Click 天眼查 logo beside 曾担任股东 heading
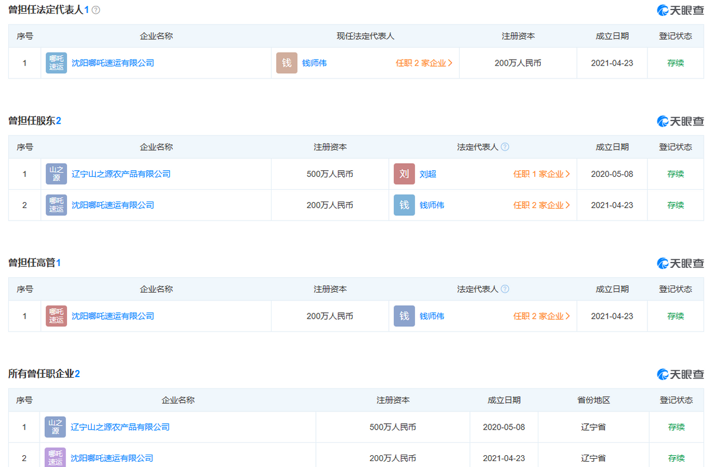This screenshot has height=467, width=710. 680,121
